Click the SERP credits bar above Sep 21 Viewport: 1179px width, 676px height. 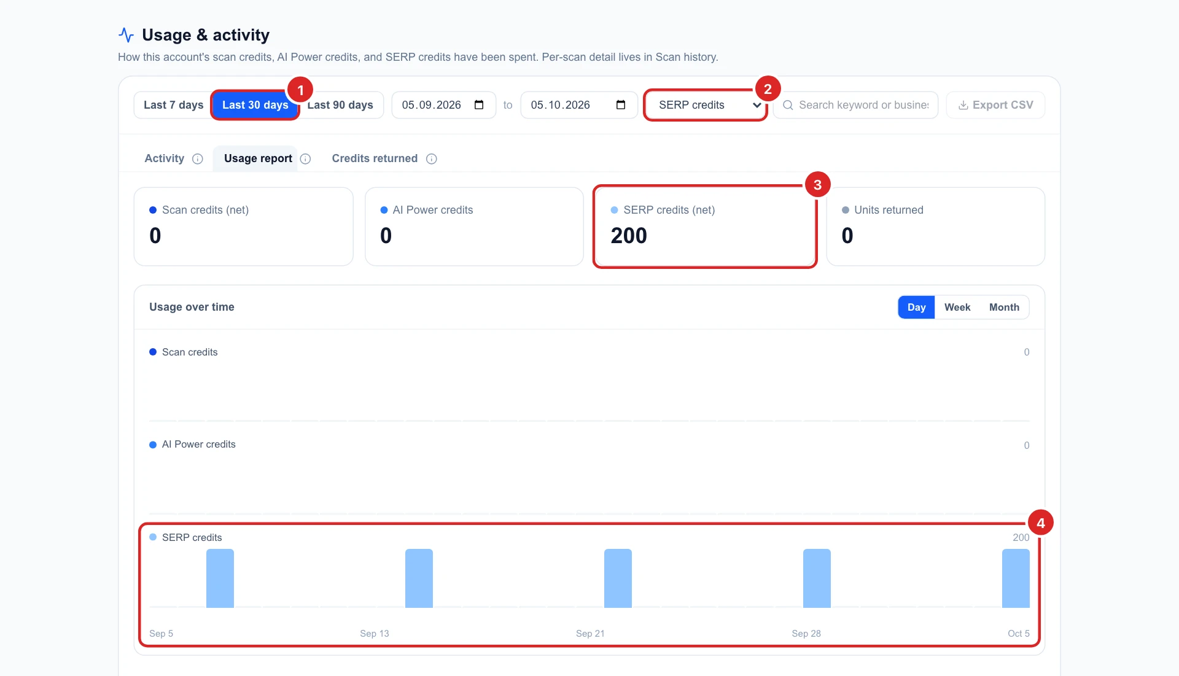(618, 578)
